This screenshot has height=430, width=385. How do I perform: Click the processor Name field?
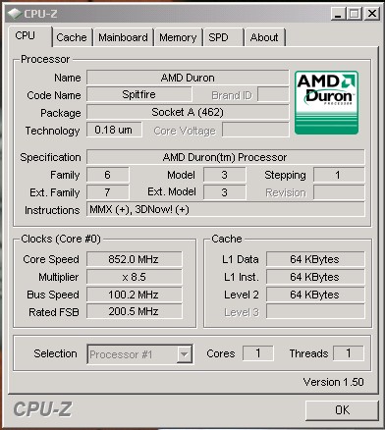[188, 78]
